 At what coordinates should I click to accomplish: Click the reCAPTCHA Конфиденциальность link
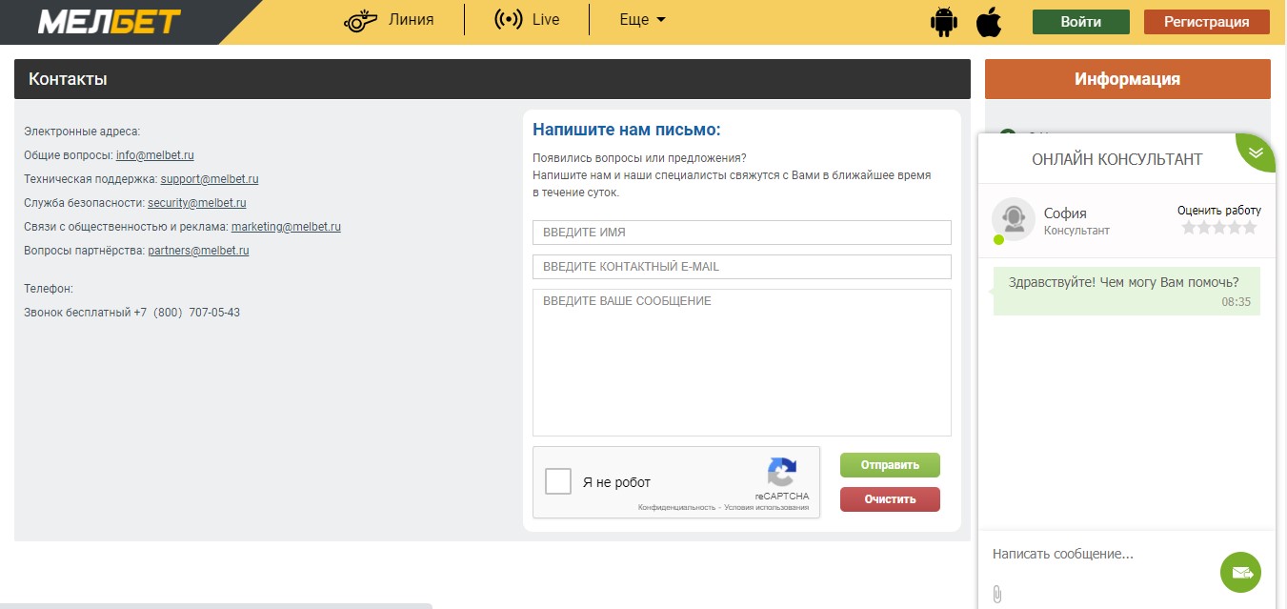[x=676, y=508]
